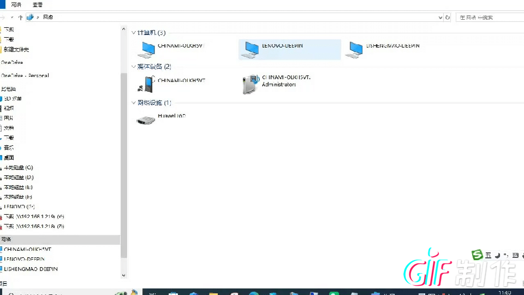Select network drive 192.168.1.218 (Z:)
Screen dimensions: 524x295
click(34, 226)
